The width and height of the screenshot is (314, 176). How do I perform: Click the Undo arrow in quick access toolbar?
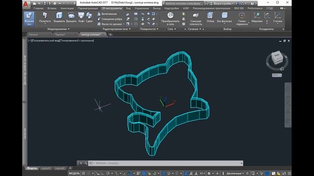coord(60,3)
